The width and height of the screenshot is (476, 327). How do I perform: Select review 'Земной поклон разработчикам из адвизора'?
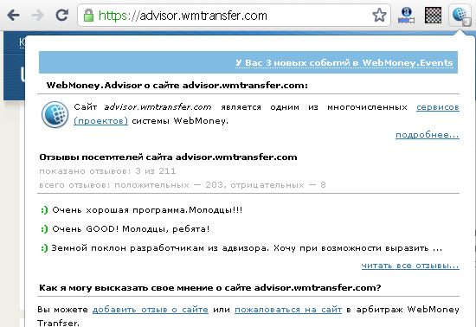click(x=160, y=248)
